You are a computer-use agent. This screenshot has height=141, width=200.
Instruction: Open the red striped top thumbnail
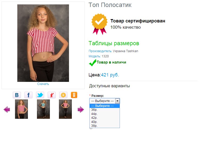[x=21, y=109]
